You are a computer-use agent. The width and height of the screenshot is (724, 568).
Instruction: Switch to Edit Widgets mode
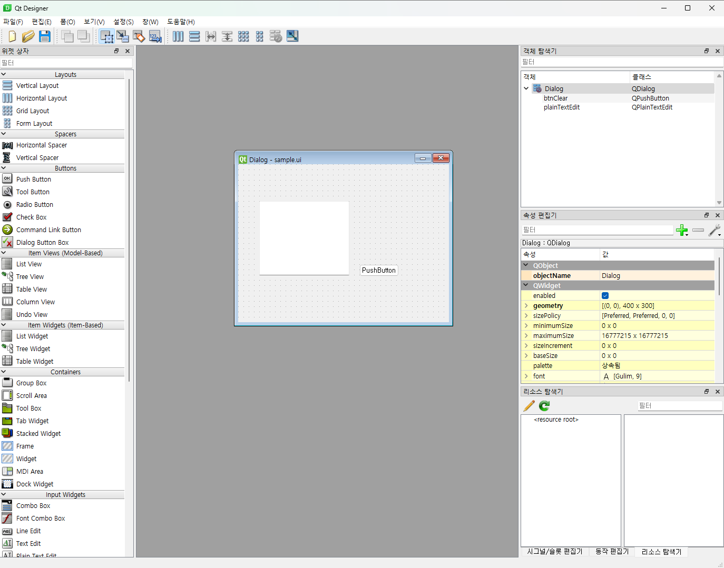[x=106, y=36]
